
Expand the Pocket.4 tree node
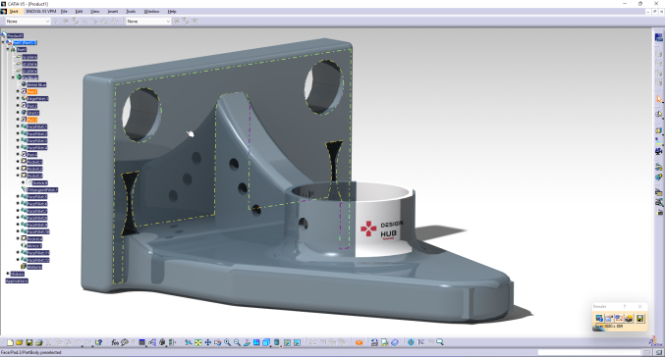pos(18,238)
